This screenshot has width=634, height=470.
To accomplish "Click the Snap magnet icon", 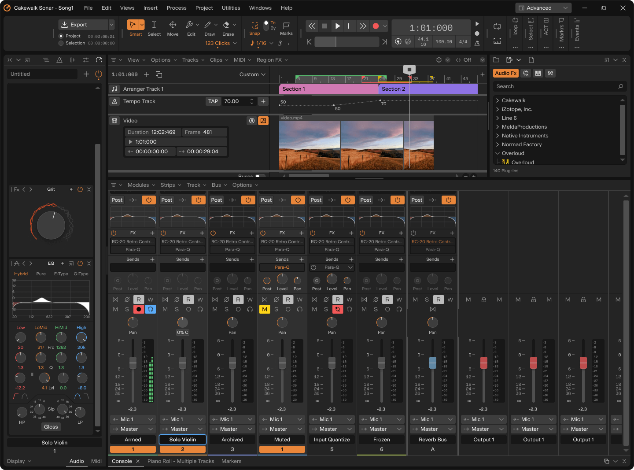I will [x=254, y=26].
